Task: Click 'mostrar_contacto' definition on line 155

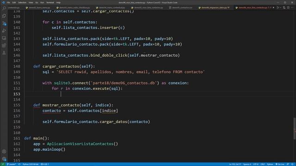Action: pos(61,105)
